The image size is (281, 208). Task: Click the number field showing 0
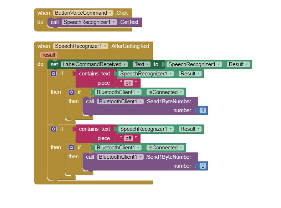tap(203, 166)
